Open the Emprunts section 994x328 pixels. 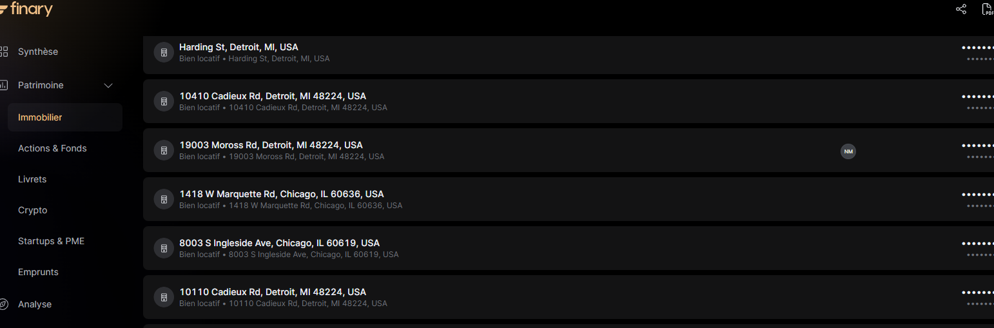(38, 272)
